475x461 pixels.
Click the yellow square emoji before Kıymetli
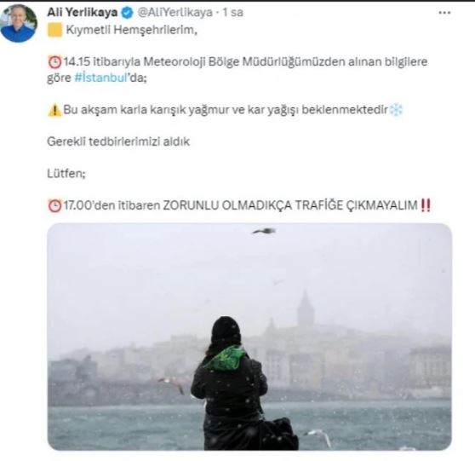(54, 30)
